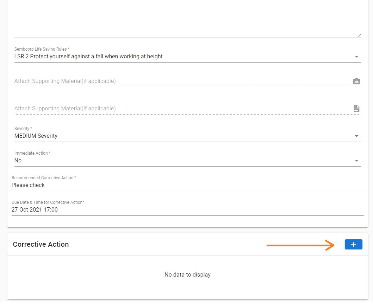The width and height of the screenshot is (373, 304).
Task: Click the due date '27-Oct-2021 17:00' field
Action: pos(35,210)
